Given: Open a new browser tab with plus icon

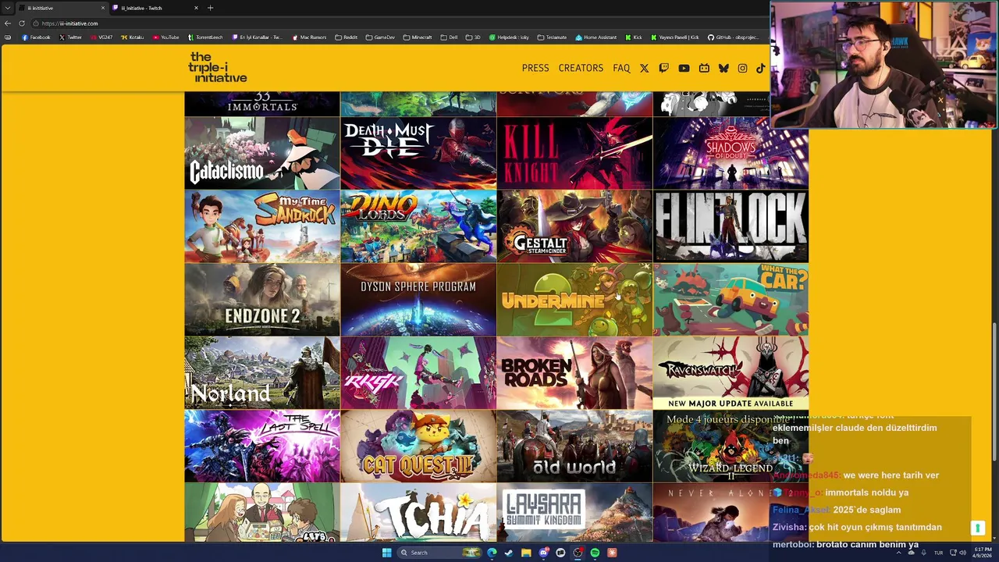Looking at the screenshot, I should pyautogui.click(x=210, y=8).
